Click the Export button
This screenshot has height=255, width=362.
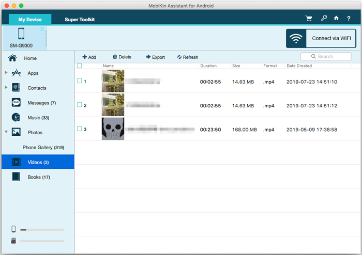point(155,57)
